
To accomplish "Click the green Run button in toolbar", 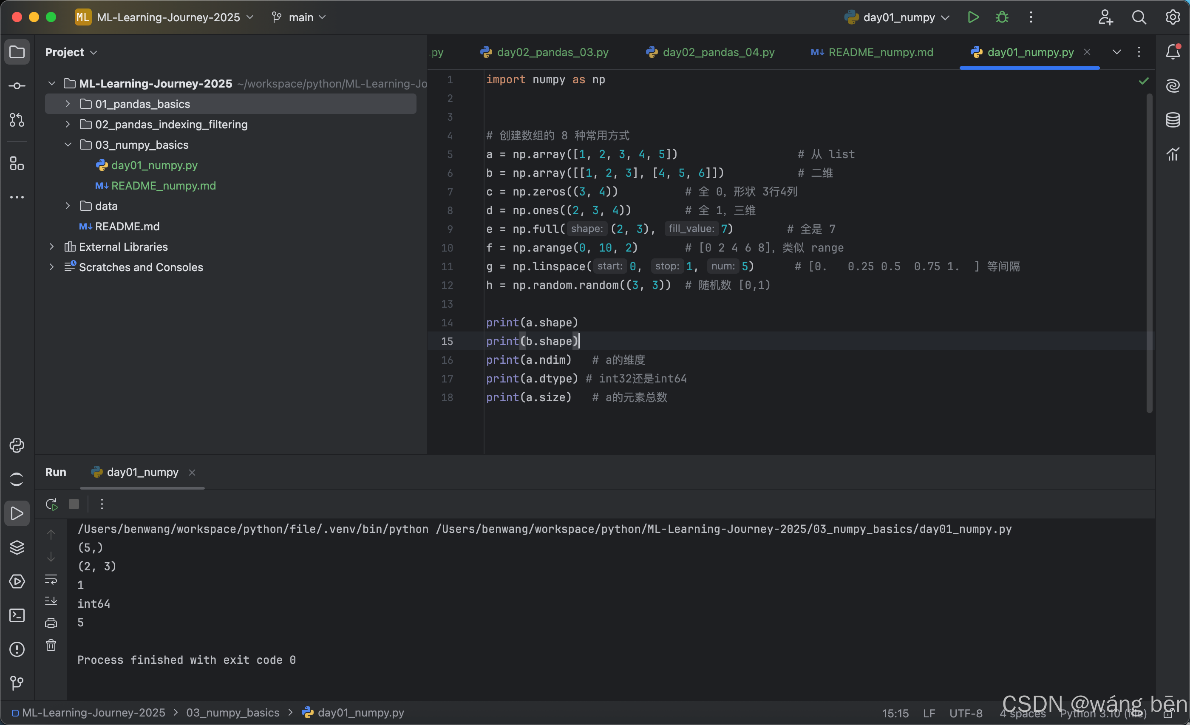I will [973, 17].
